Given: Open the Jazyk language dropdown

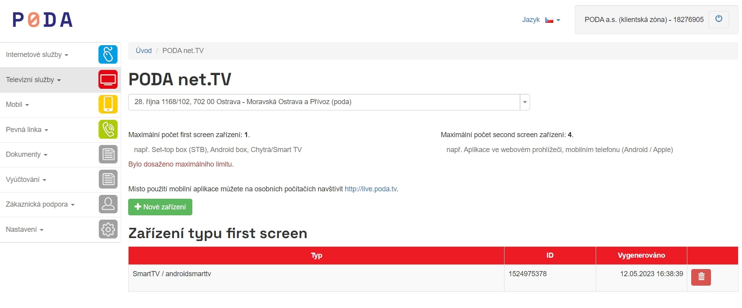Looking at the screenshot, I should (x=541, y=20).
